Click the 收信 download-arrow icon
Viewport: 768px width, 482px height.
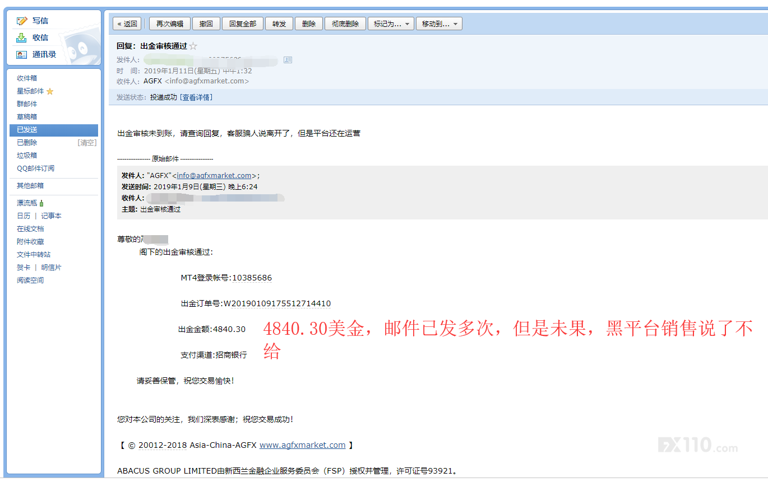[22, 38]
